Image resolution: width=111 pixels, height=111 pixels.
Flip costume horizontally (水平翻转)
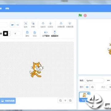[x=46, y=34]
